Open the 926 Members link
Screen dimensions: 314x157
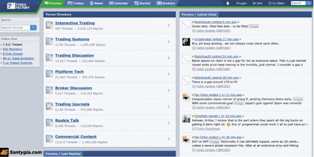point(12,49)
